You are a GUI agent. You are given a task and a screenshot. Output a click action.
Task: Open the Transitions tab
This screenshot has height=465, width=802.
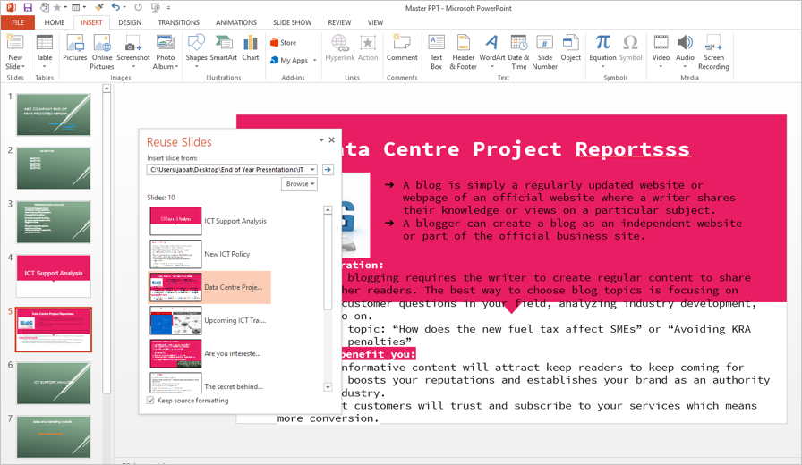[x=178, y=22]
